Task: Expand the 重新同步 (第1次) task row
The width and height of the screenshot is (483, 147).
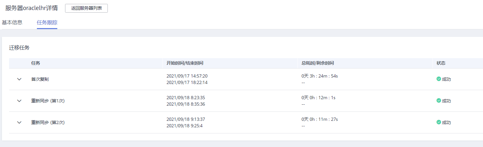Action: coord(19,101)
